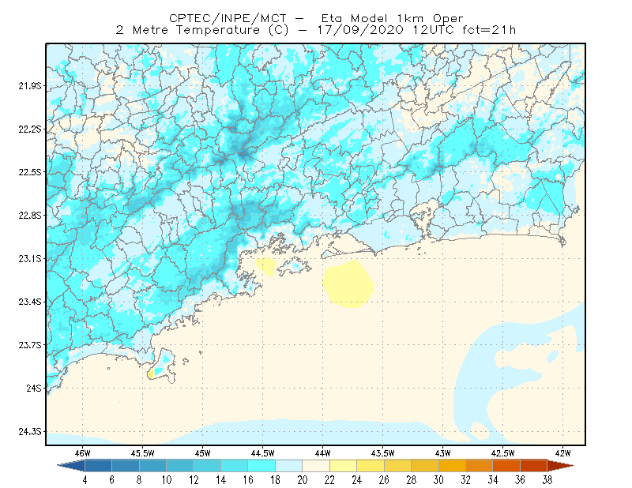
Task: Select the 26-28 yellow-gold color swatch
Action: (398, 466)
